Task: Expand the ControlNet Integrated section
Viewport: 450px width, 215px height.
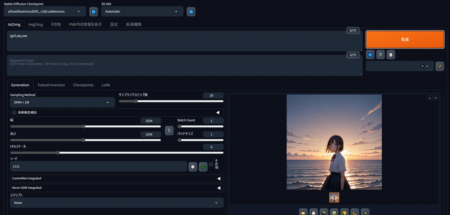Action: [x=117, y=179]
